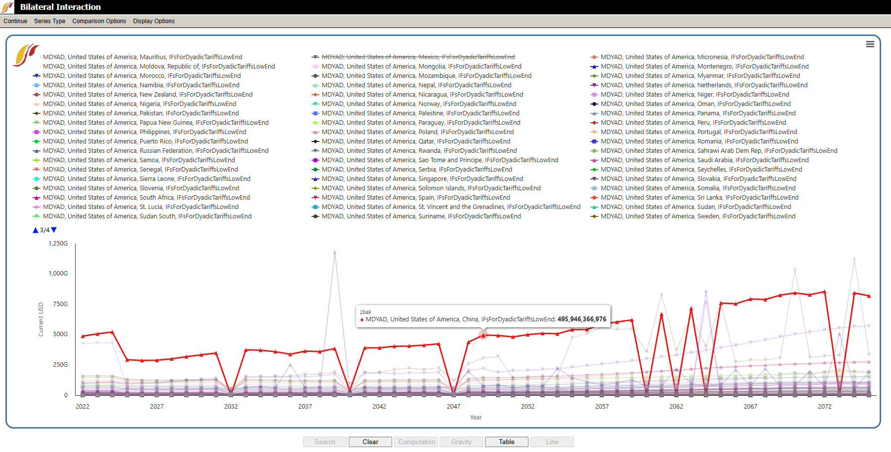
Task: Open the Series Type menu
Action: point(49,21)
